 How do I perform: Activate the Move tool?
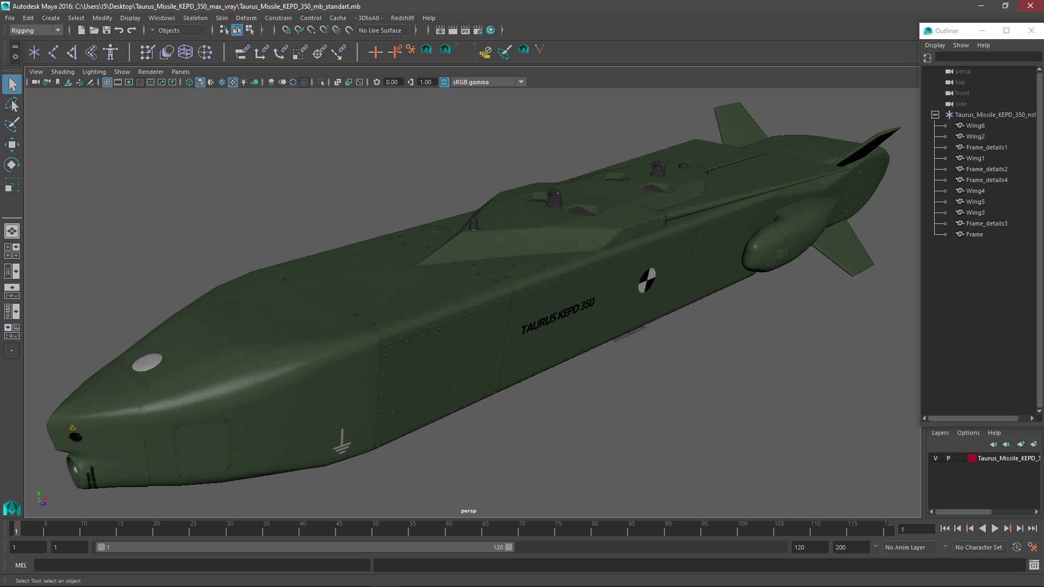tap(12, 145)
